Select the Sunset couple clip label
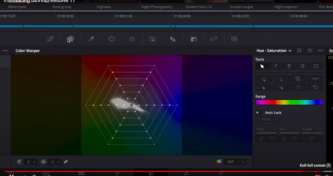The height and width of the screenshot is (176, 333). pos(241,7)
